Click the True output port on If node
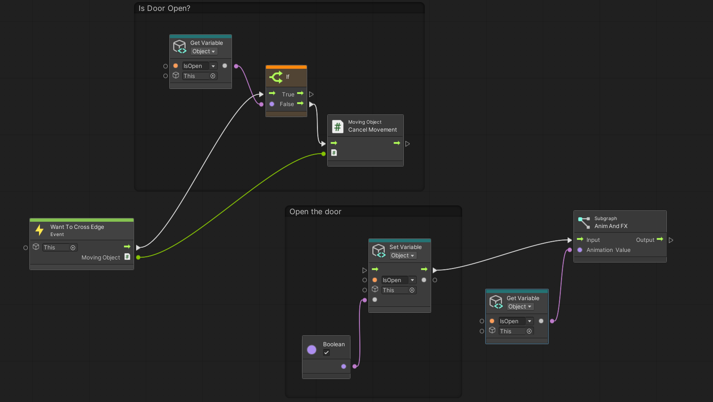Image resolution: width=713 pixels, height=402 pixels. coord(311,94)
